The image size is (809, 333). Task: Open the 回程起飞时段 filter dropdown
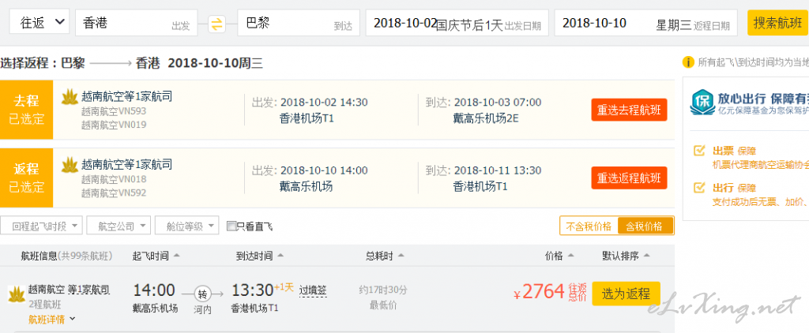[41, 226]
